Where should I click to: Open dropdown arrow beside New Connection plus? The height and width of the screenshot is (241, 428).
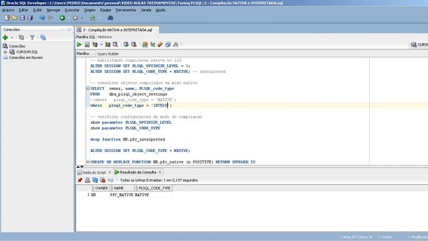[12, 37]
